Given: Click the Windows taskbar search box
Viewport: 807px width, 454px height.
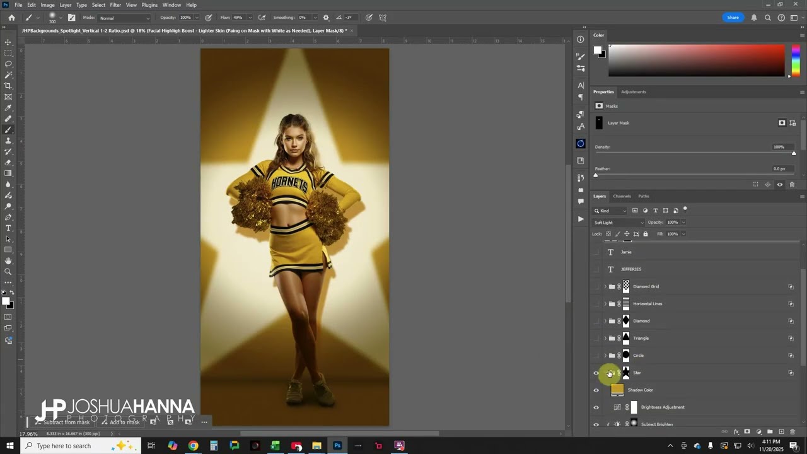Looking at the screenshot, I should coord(63,446).
